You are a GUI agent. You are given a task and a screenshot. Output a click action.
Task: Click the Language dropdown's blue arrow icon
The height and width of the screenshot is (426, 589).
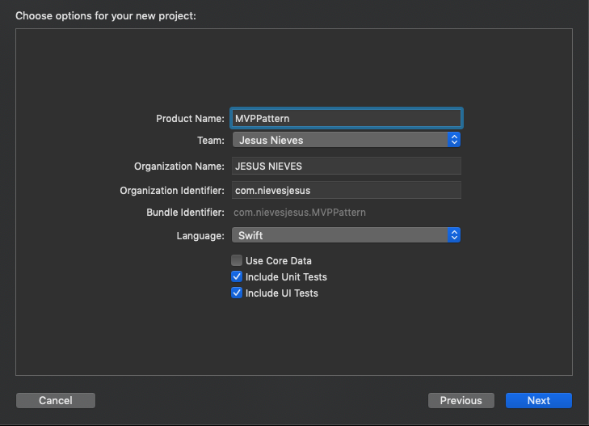[454, 235]
